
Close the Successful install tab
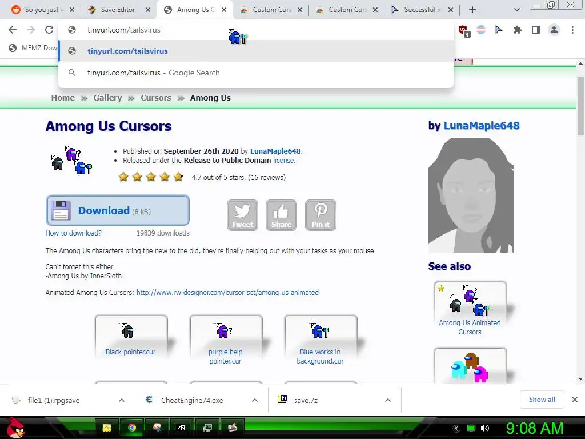click(451, 10)
